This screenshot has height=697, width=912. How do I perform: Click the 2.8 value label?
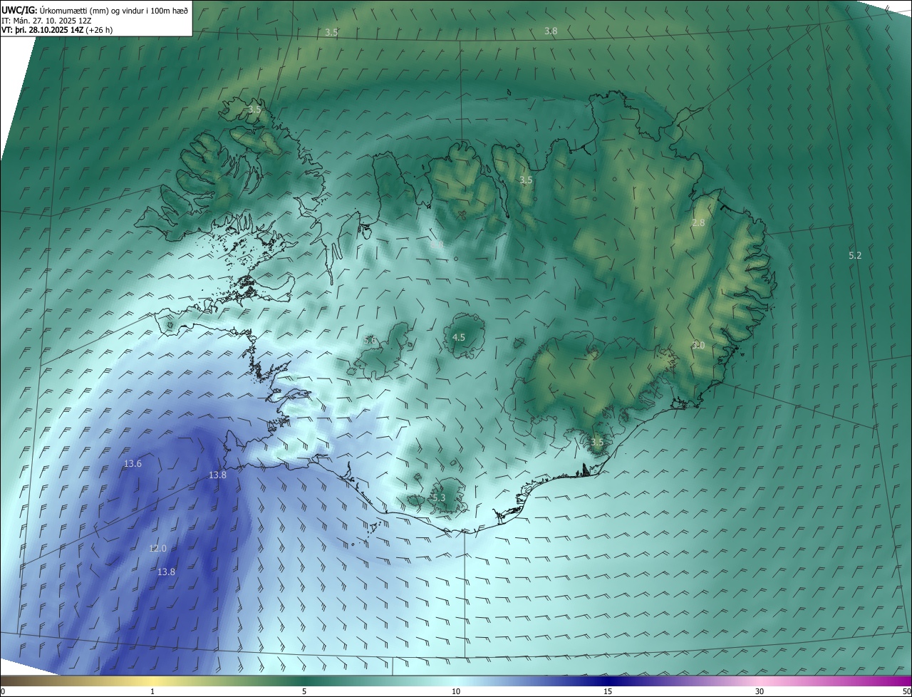698,222
